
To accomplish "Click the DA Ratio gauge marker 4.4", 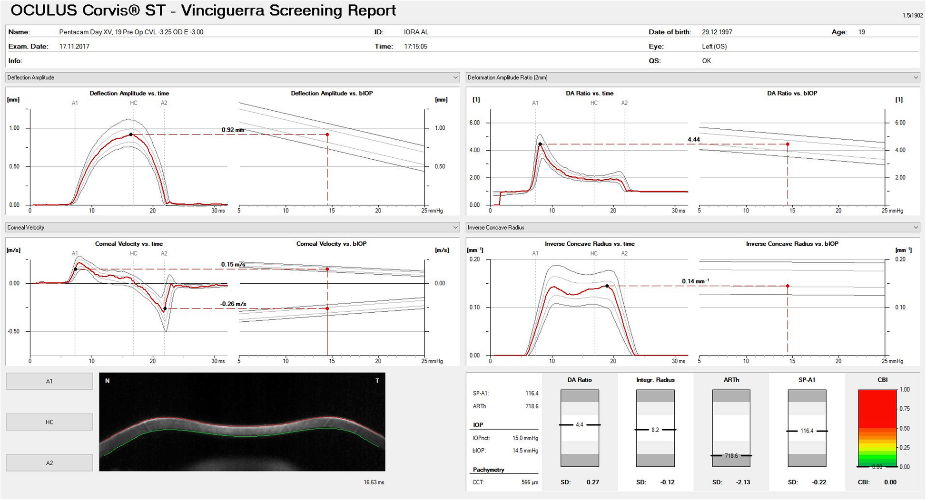I will 580,425.
